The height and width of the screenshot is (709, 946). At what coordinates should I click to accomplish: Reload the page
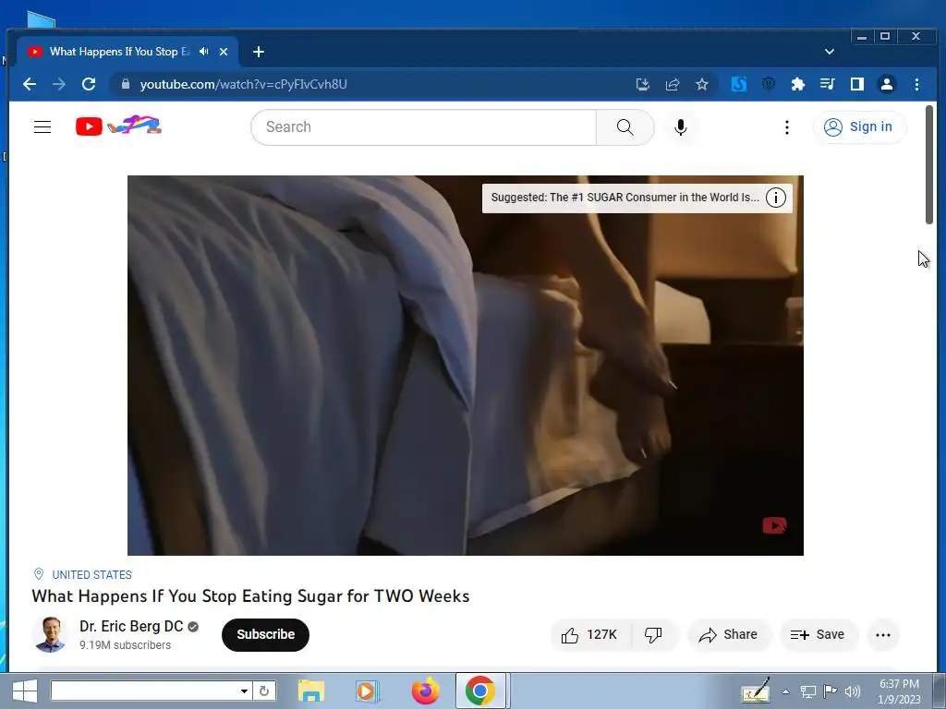click(x=89, y=84)
